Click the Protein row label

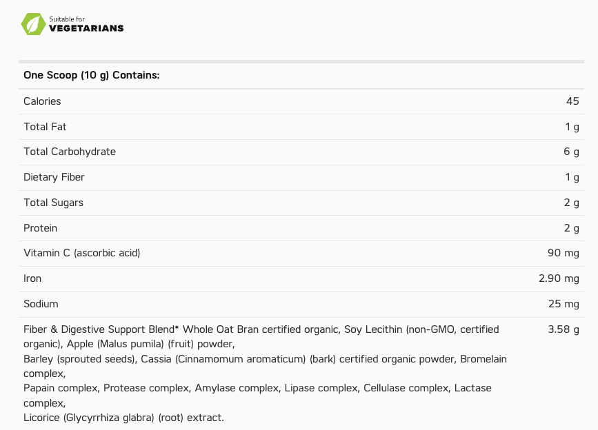point(40,228)
